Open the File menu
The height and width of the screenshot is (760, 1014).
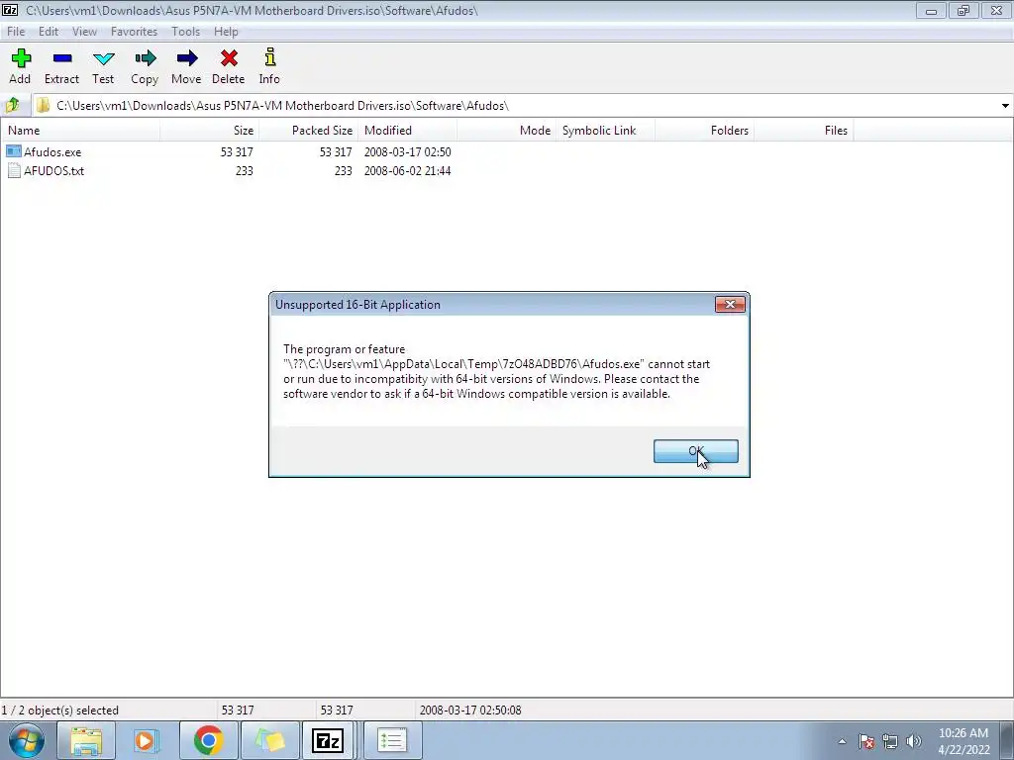tap(16, 31)
